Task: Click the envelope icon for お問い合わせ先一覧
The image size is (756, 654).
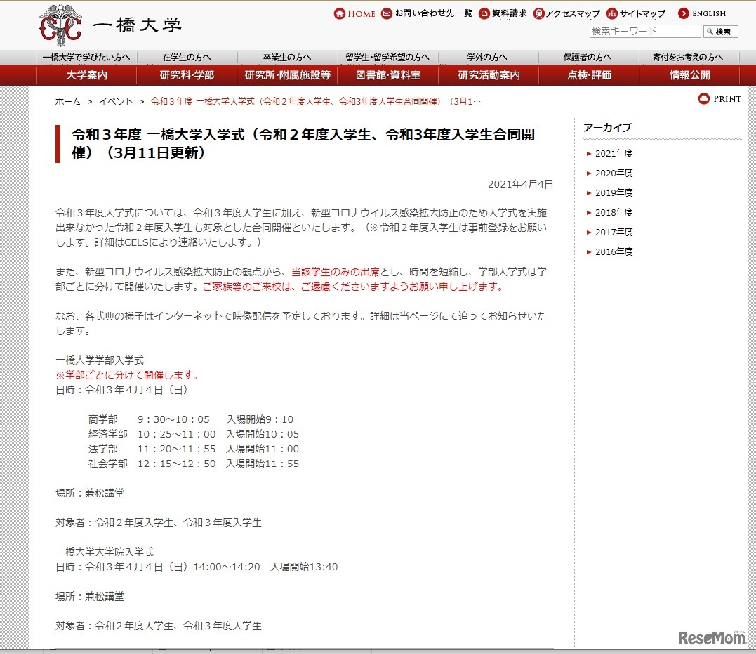Action: point(387,13)
